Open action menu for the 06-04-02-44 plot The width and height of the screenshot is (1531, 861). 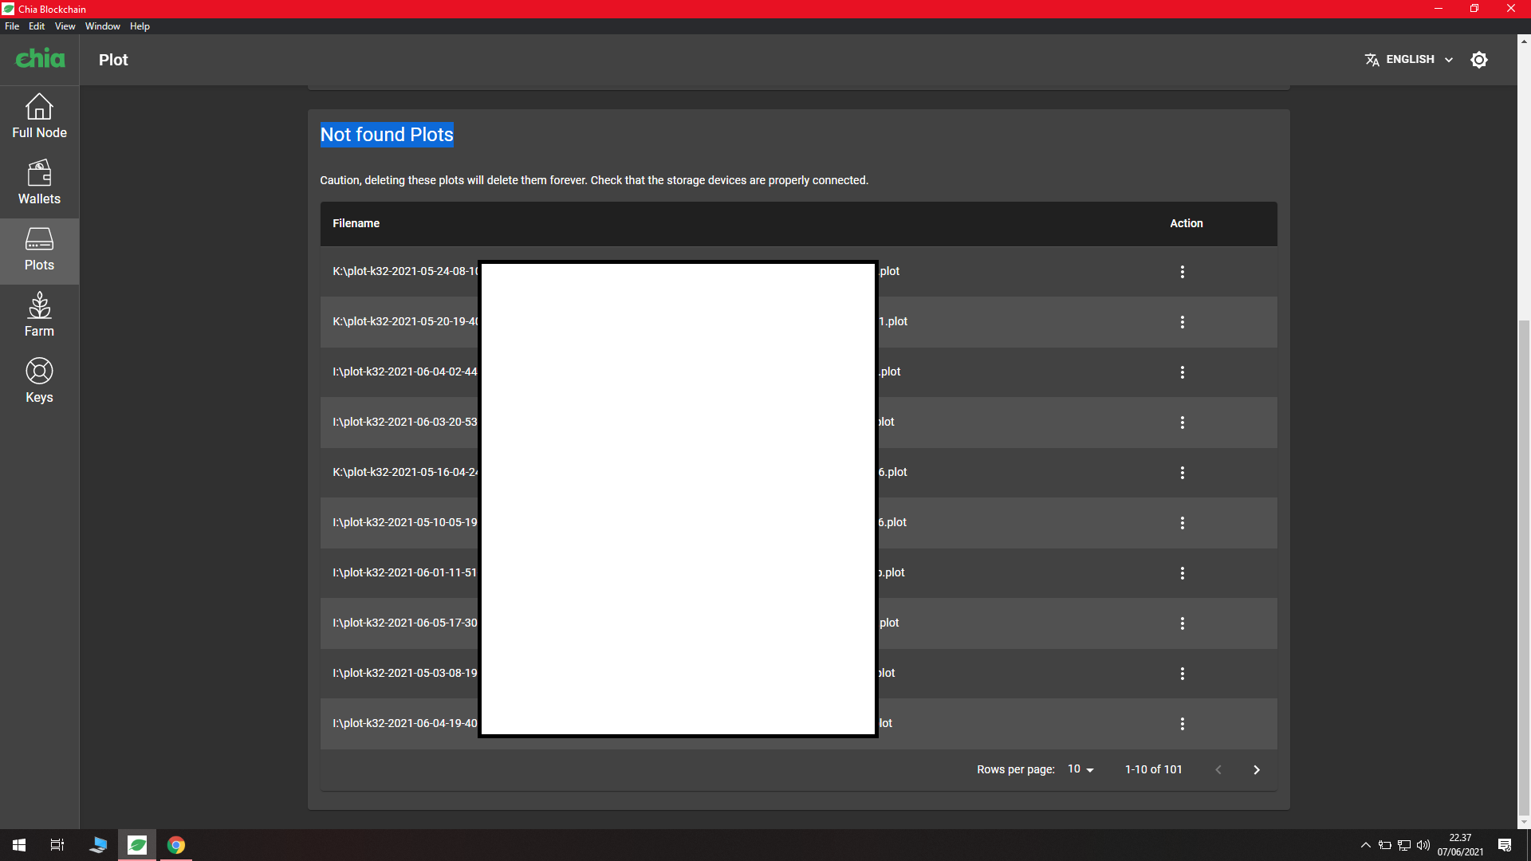tap(1182, 372)
